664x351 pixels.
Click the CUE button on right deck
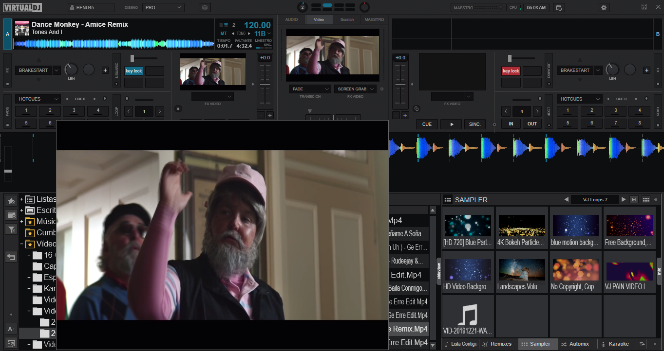tap(427, 124)
